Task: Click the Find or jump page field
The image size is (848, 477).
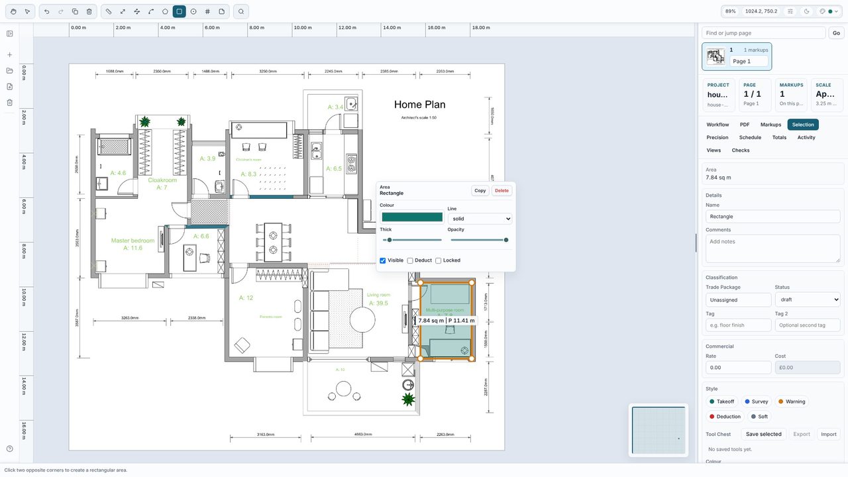Action: pyautogui.click(x=764, y=33)
